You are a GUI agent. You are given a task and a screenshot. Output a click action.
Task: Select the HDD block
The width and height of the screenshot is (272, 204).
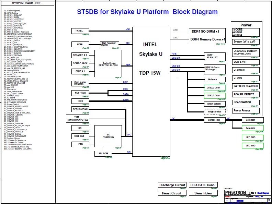click(80, 101)
